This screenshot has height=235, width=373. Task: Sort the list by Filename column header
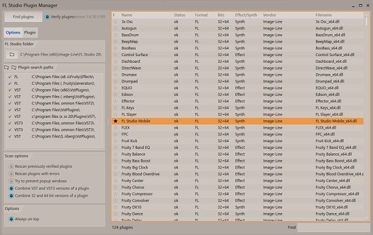323,15
